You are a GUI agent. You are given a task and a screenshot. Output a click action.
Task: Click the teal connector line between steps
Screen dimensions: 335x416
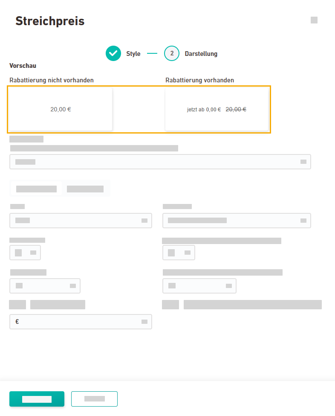point(152,54)
